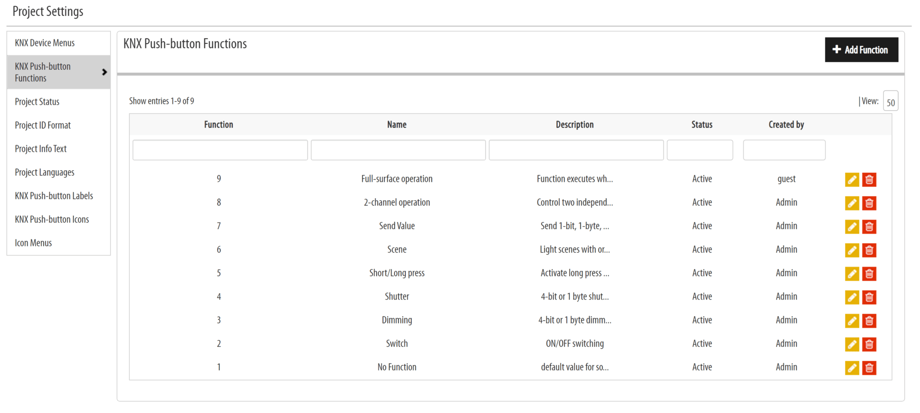Edit the Full-surface operation function
Viewport: 920px width, 413px height.
pos(852,179)
